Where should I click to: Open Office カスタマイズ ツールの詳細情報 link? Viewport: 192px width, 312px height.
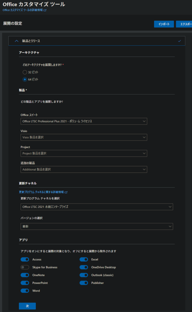(24, 10)
